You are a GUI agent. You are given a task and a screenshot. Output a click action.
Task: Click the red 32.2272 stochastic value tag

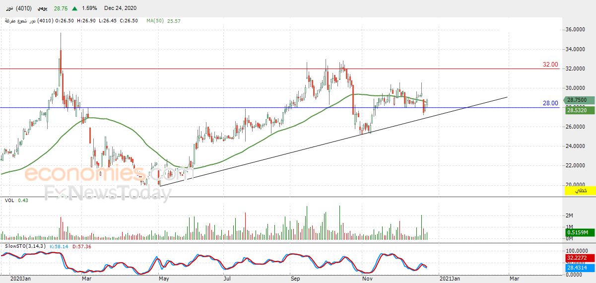[x=580, y=259]
